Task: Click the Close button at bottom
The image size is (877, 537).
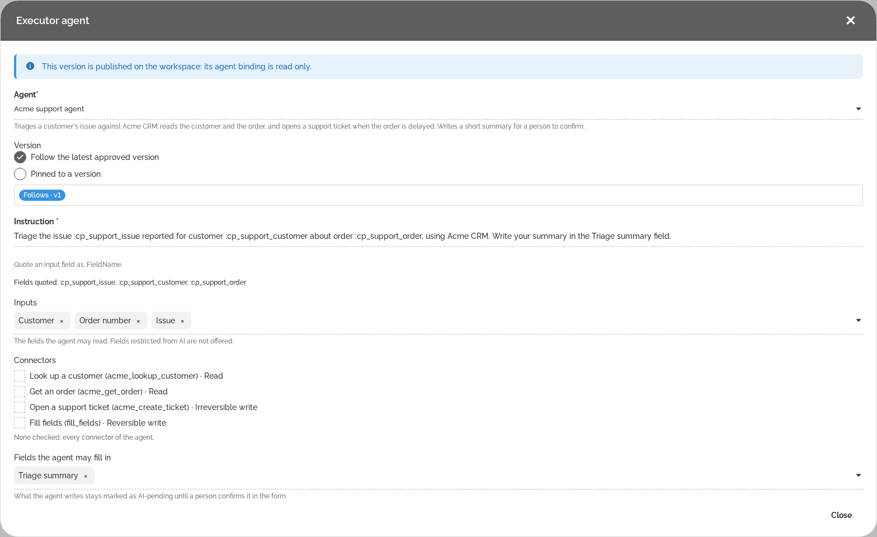Action: (841, 515)
